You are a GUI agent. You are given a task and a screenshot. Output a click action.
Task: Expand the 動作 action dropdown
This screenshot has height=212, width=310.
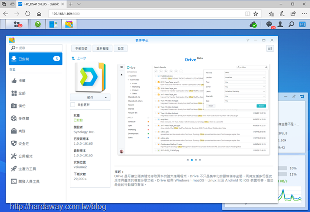pos(90,97)
